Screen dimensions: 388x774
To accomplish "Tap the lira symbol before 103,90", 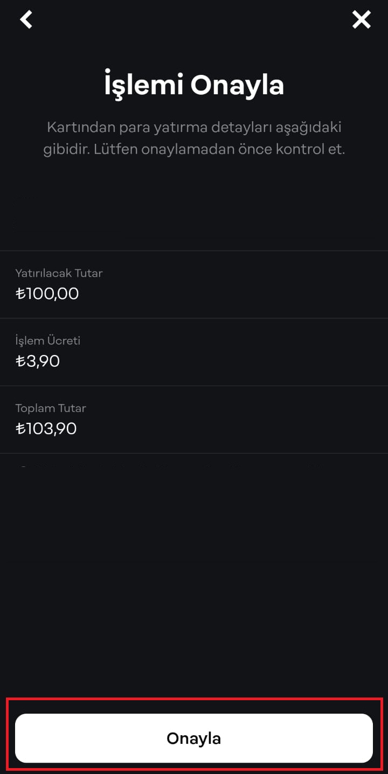I will (20, 429).
